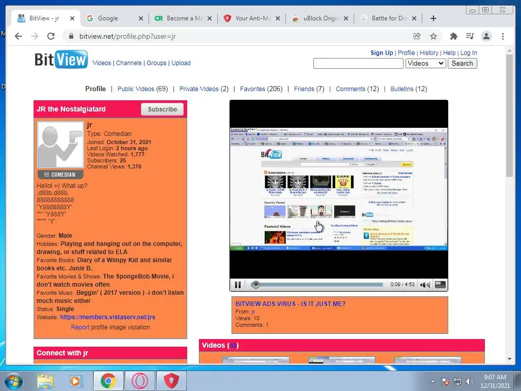Screen dimensions: 521x391
Task: Open File Explorer from taskbar
Action: (x=45, y=381)
